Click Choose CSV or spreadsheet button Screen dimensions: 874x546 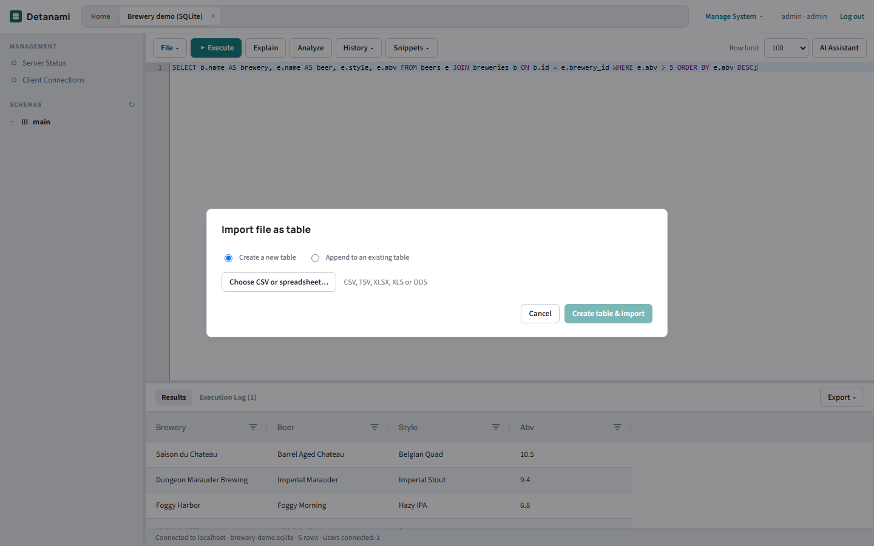[x=279, y=282]
